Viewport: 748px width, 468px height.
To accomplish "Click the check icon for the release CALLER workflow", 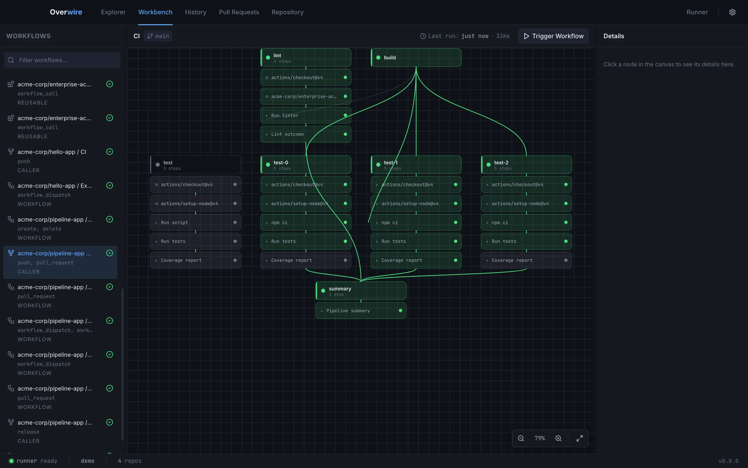I will 109,422.
